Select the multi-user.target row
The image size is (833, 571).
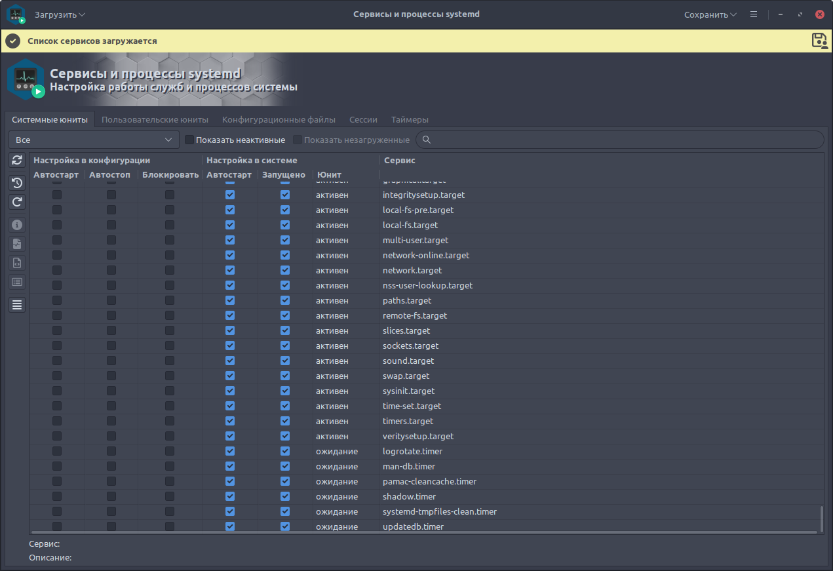click(x=416, y=240)
